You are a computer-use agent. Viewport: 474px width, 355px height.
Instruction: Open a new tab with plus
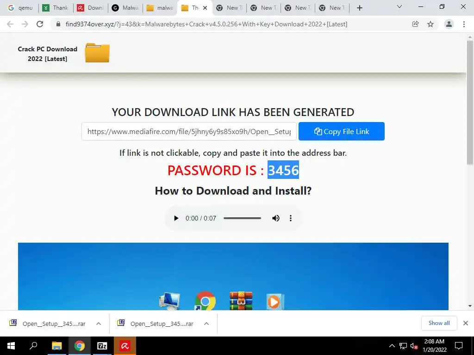(x=359, y=8)
